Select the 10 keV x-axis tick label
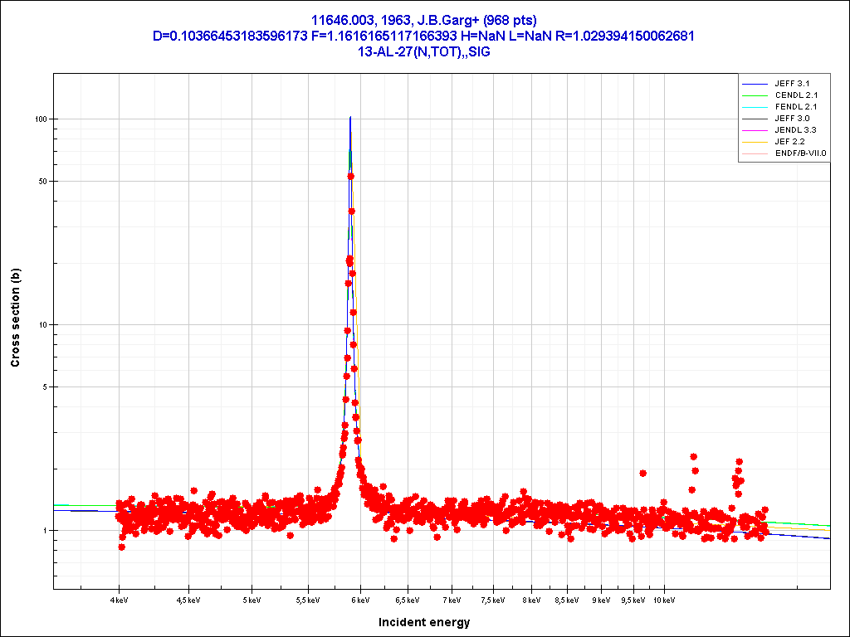Viewport: 850px width, 637px height. (663, 599)
